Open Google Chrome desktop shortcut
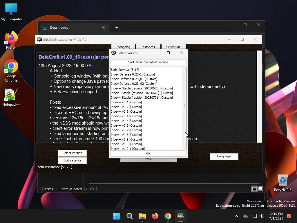The width and height of the screenshot is (297, 223). [11, 71]
